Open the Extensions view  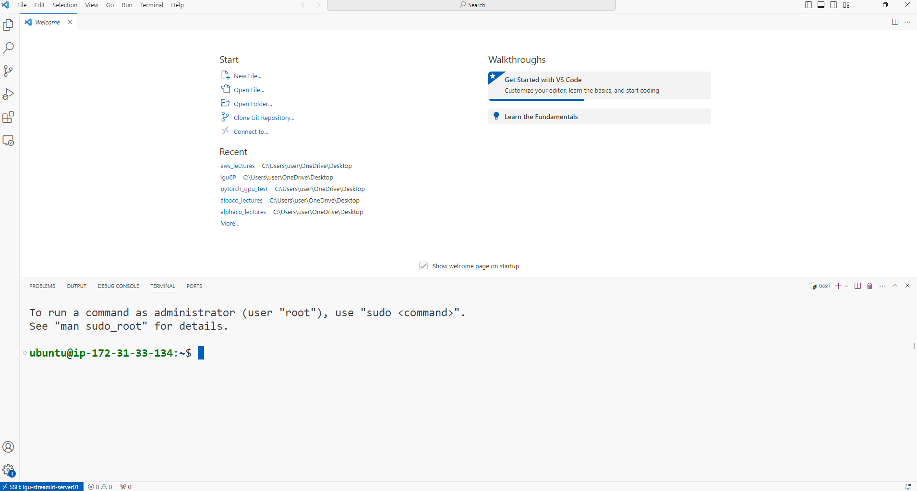9,117
